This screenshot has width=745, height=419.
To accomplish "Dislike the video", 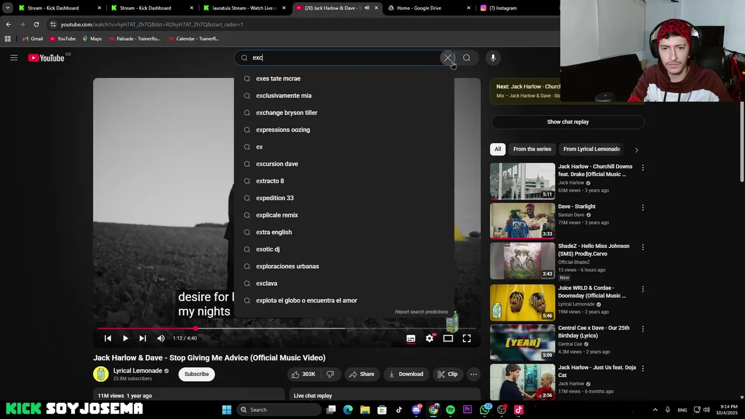I will 330,374.
